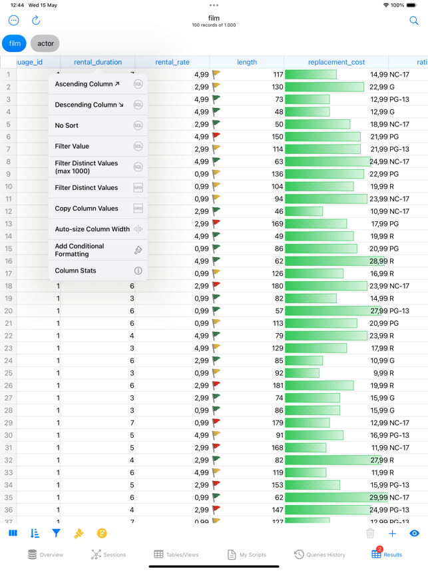Switch to the actor table pill

[45, 43]
